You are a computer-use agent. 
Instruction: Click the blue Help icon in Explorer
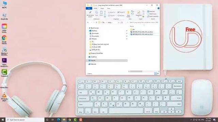(x=158, y=8)
